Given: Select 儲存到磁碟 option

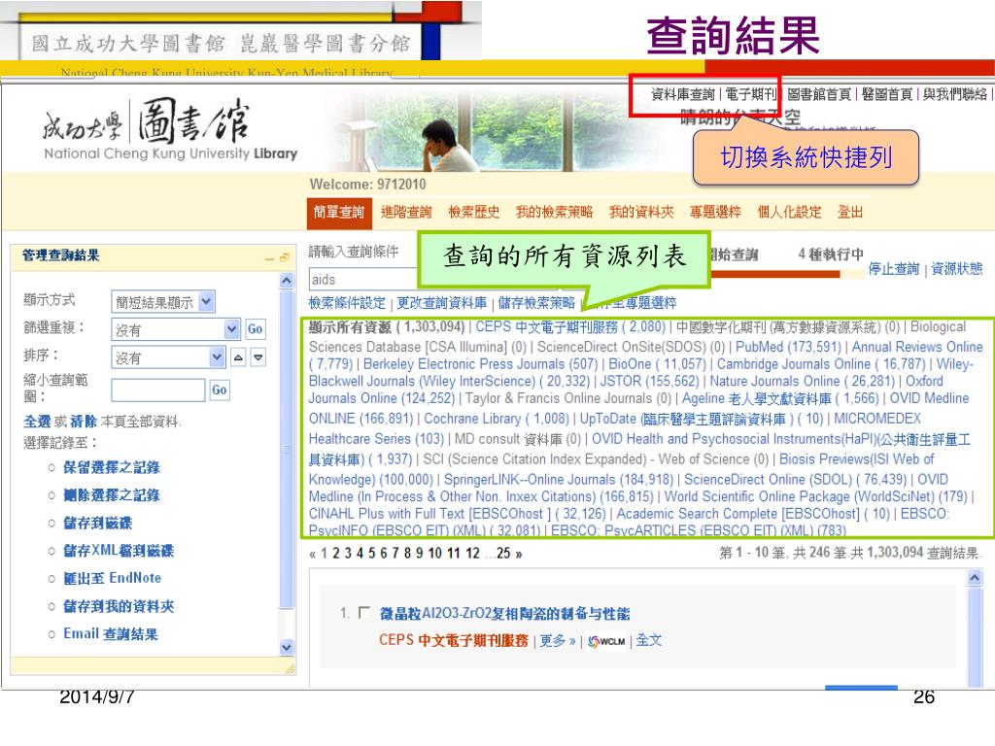Looking at the screenshot, I should 98,524.
